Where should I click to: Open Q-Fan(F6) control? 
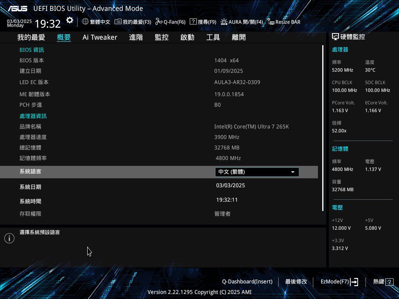[171, 22]
